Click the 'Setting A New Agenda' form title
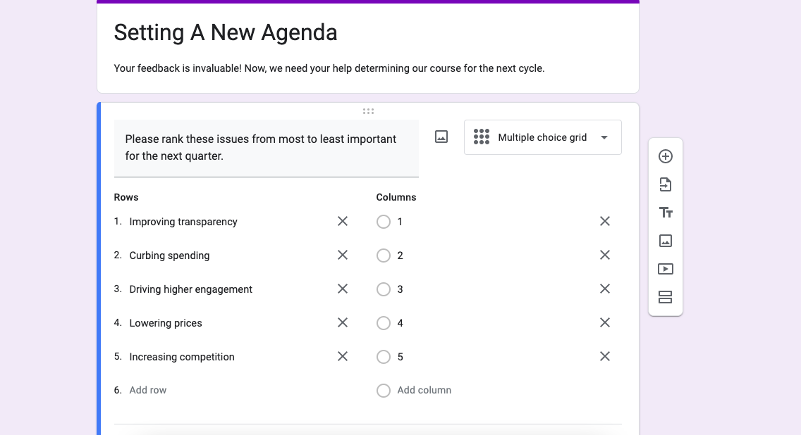 [x=226, y=32]
